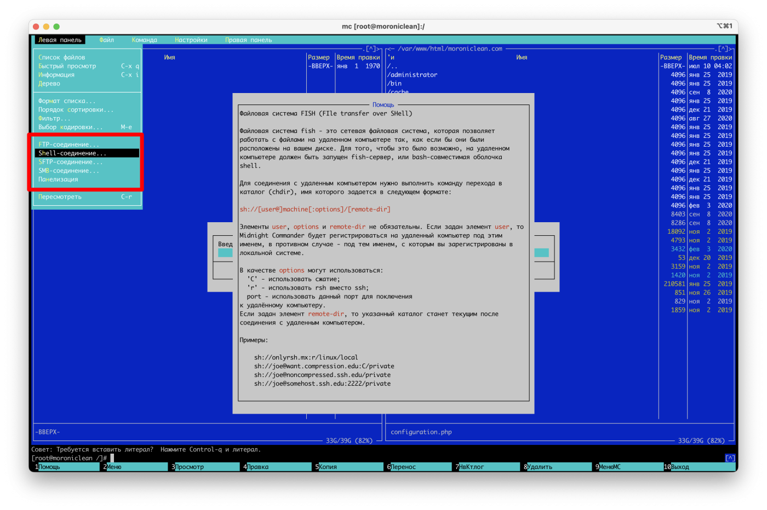Screen dimensions: 767x510
Task: Click 3 Просмотр function key button
Action: [x=204, y=467]
